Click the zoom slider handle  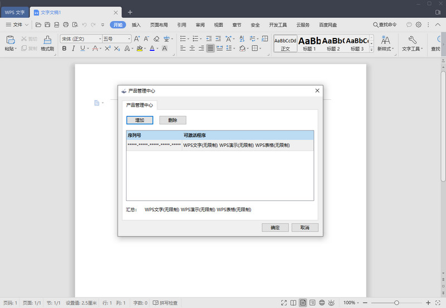[x=396, y=303]
